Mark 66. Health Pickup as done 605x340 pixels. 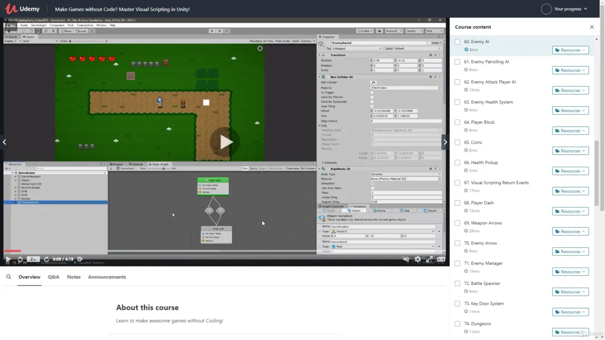click(x=457, y=162)
